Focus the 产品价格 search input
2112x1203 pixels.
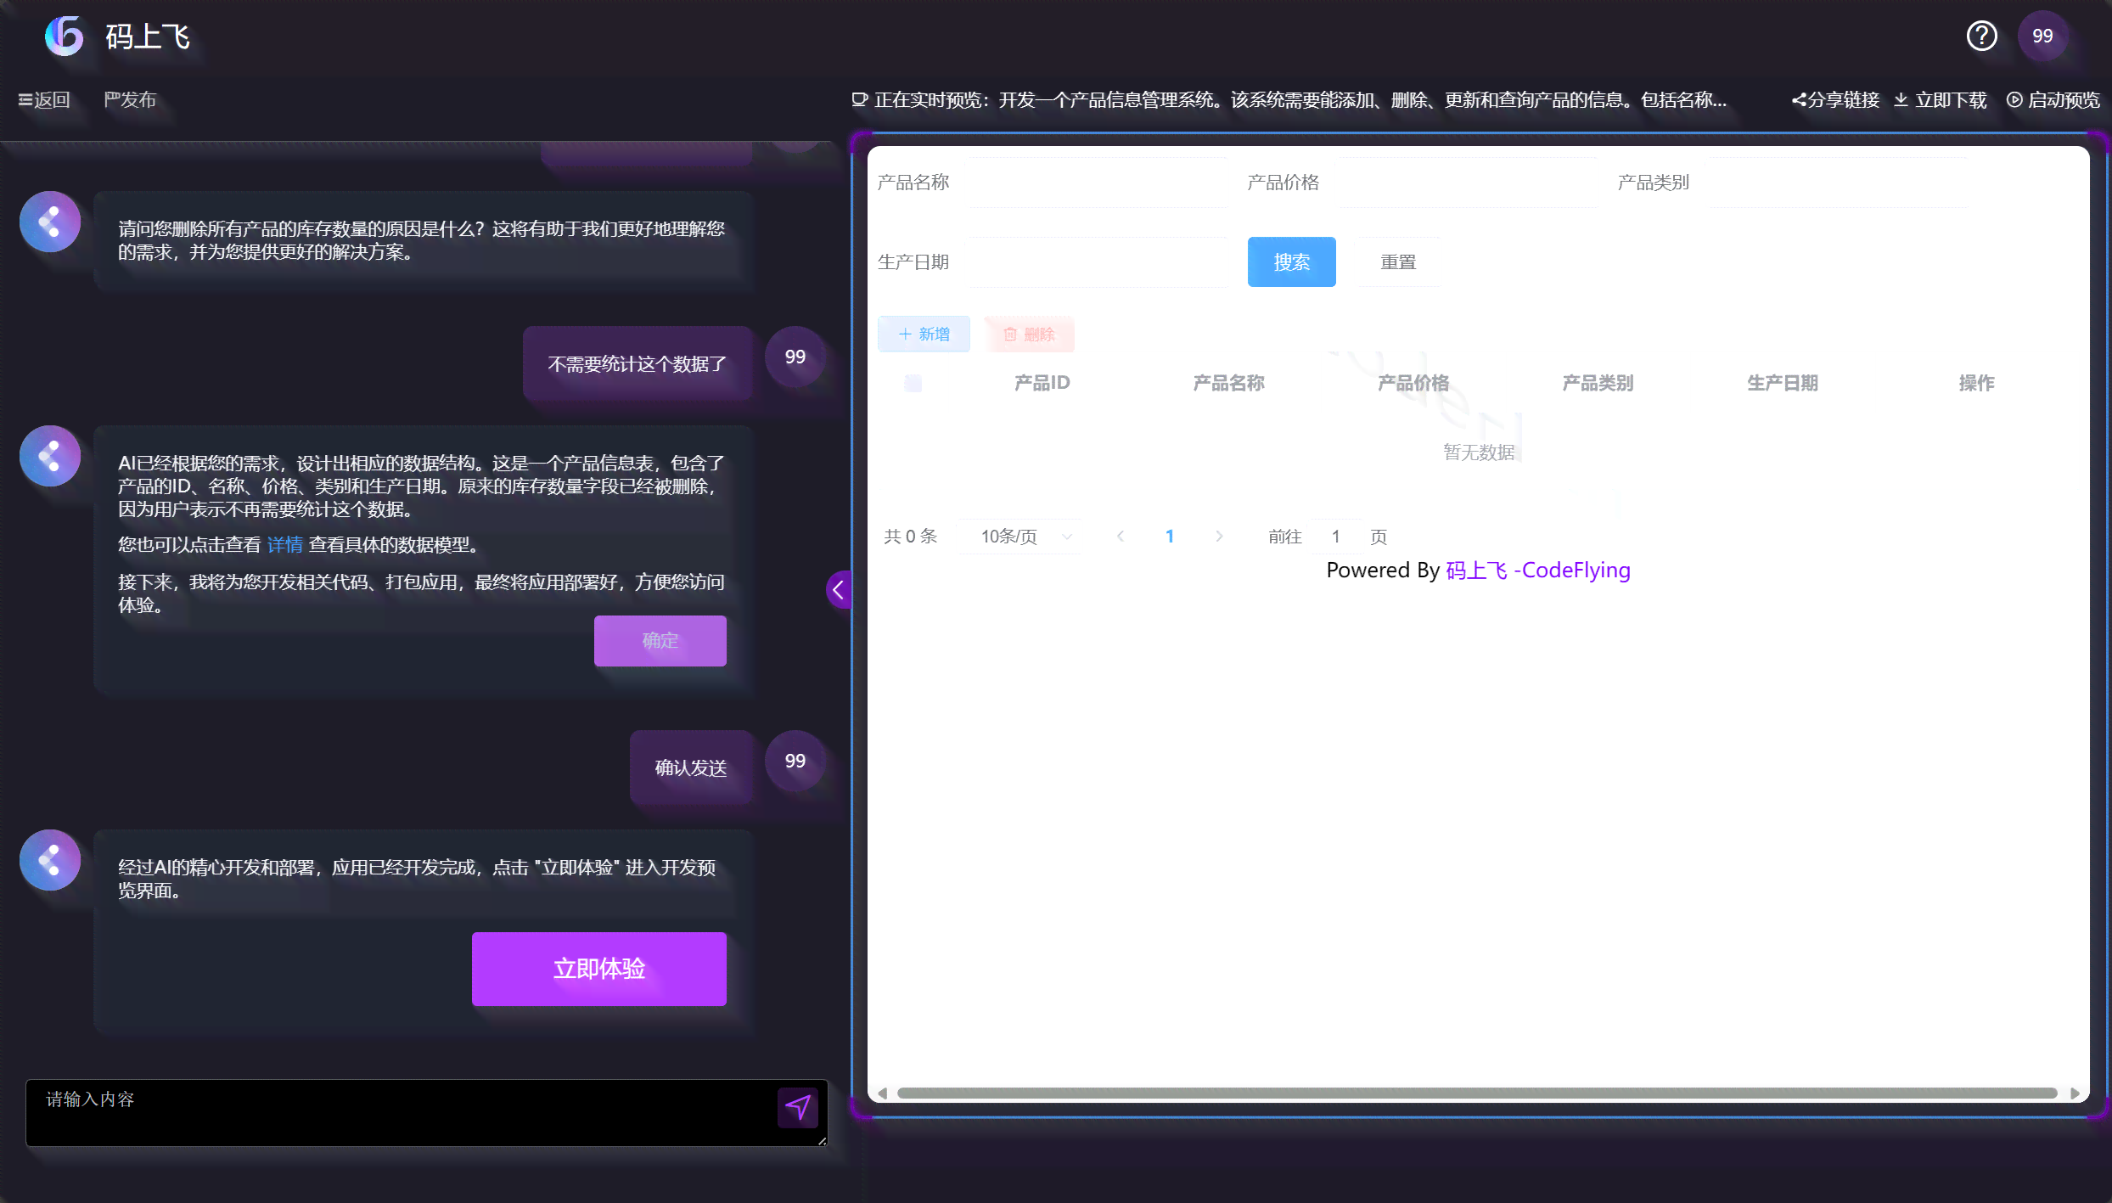coord(1467,182)
